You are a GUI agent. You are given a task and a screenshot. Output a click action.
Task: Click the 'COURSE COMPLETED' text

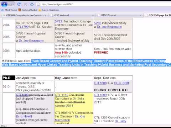[x=111, y=90]
